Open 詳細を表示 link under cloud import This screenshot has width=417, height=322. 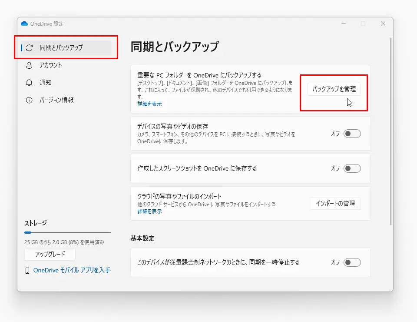point(149,211)
